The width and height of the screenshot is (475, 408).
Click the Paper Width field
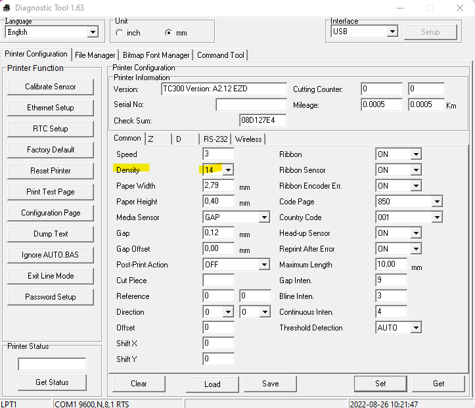coord(218,185)
